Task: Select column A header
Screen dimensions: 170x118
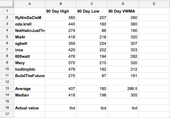Action: 30,4
